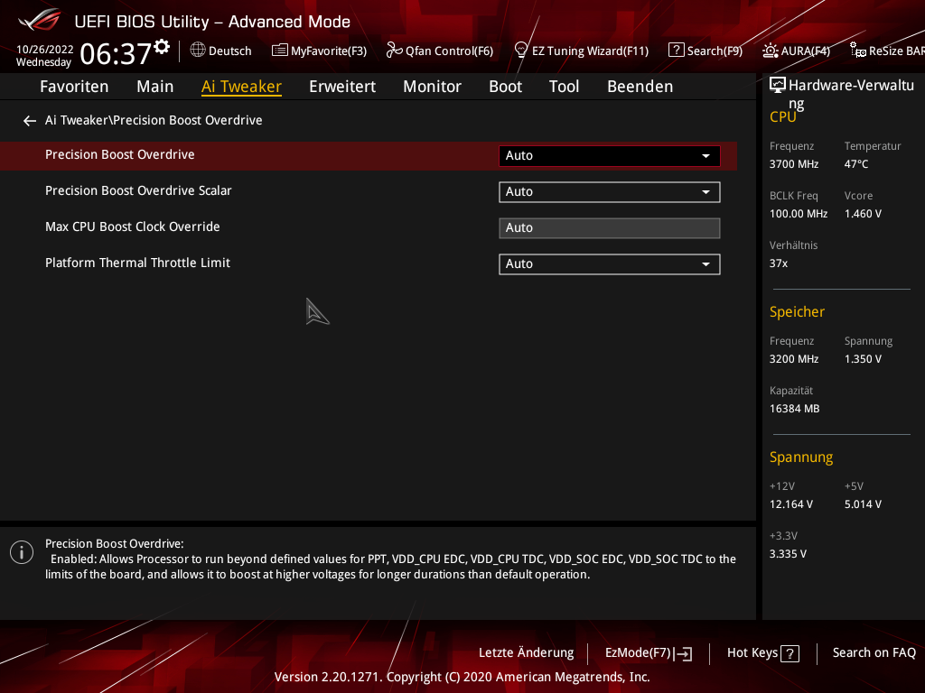Click the settings gear icon next to clock

pyautogui.click(x=162, y=47)
